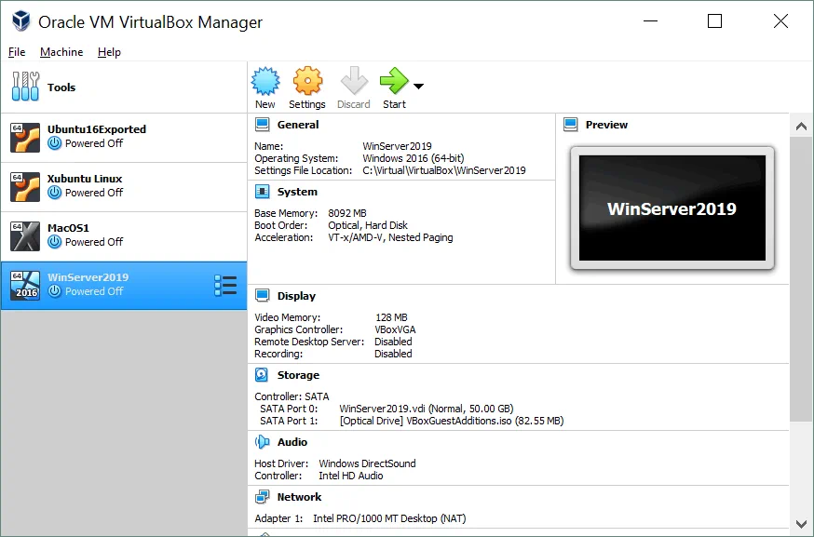Expand the Start button dropdown arrow
The image size is (814, 537).
coord(418,87)
